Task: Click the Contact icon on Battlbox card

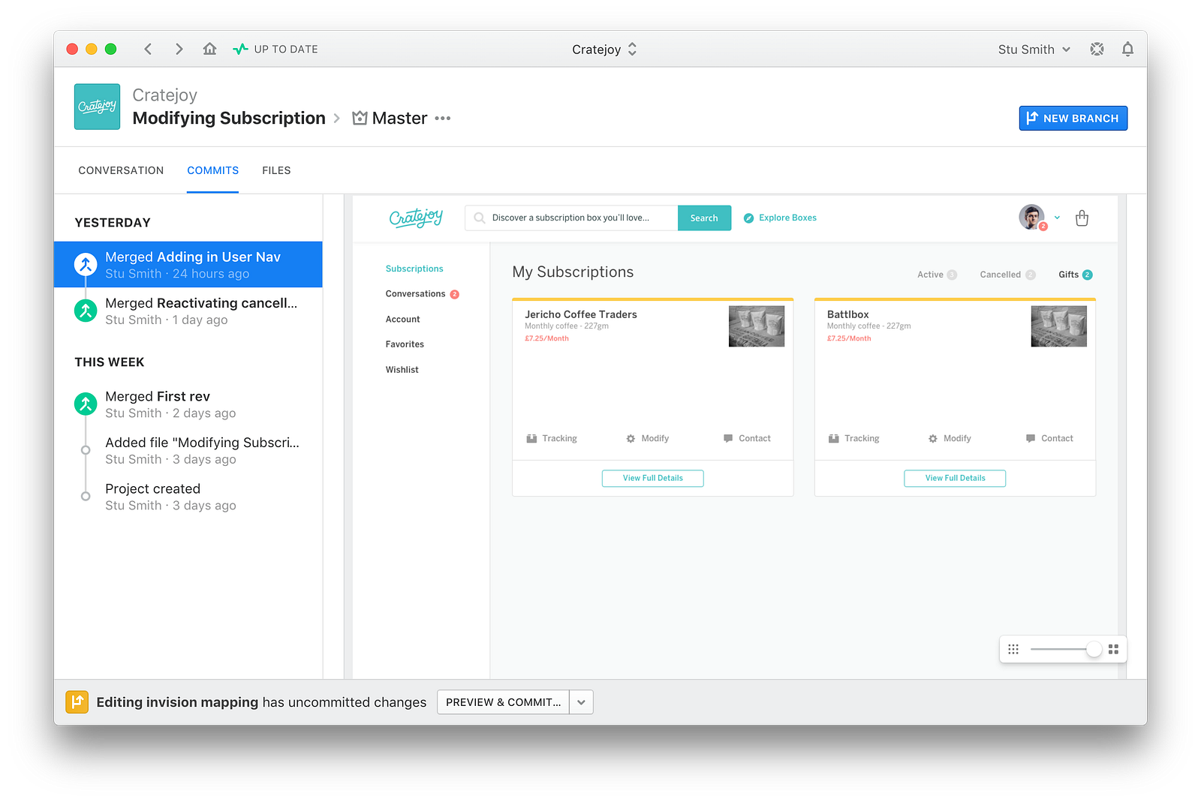Action: [1031, 438]
